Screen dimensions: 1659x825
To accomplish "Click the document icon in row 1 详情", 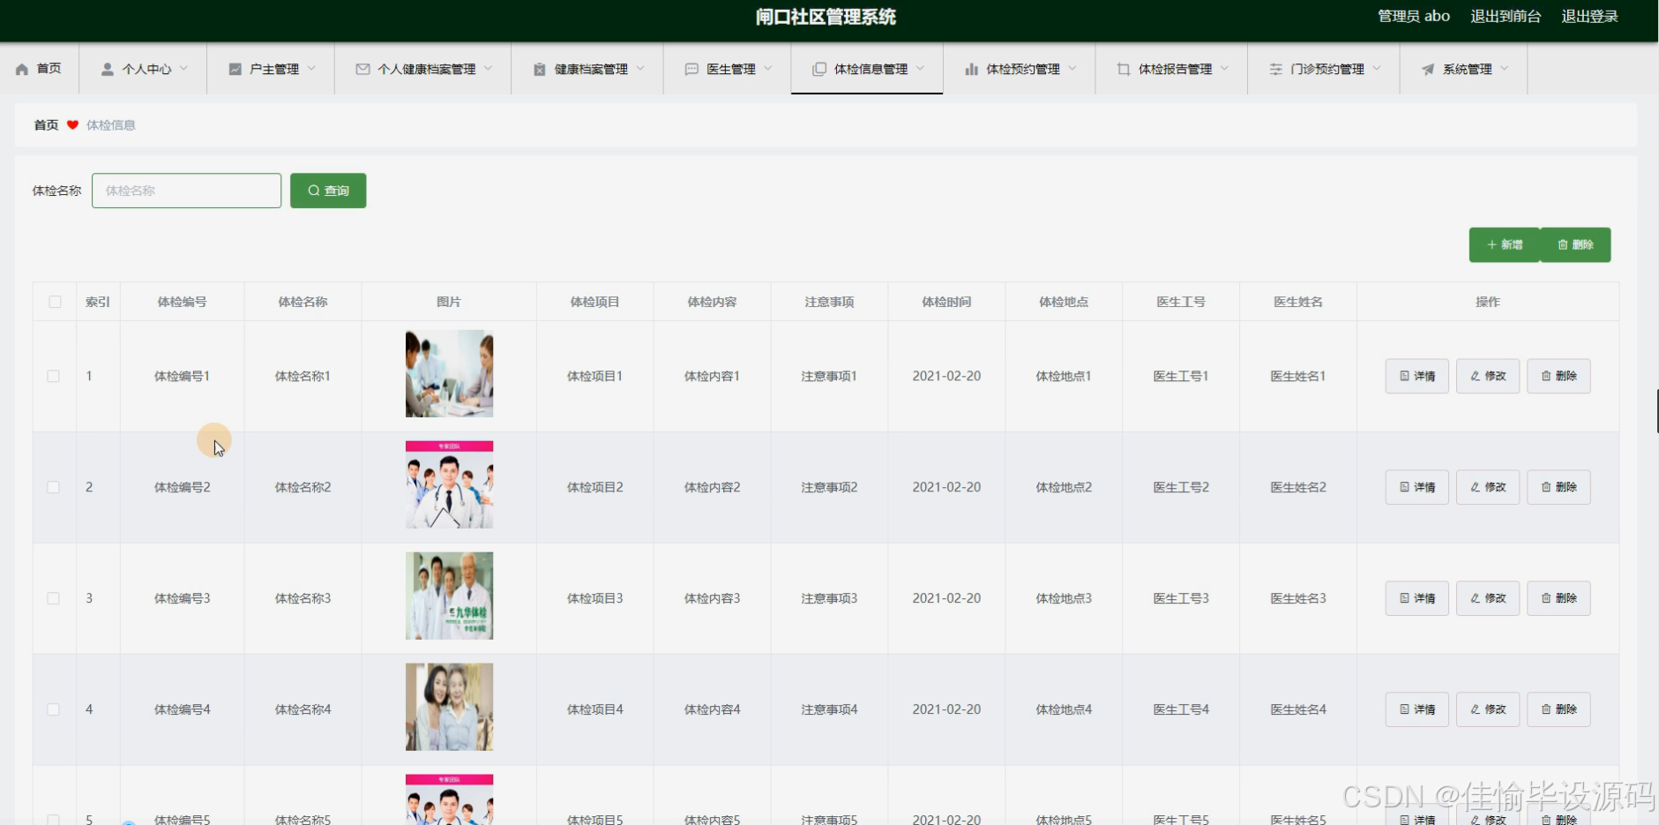I will [1404, 376].
